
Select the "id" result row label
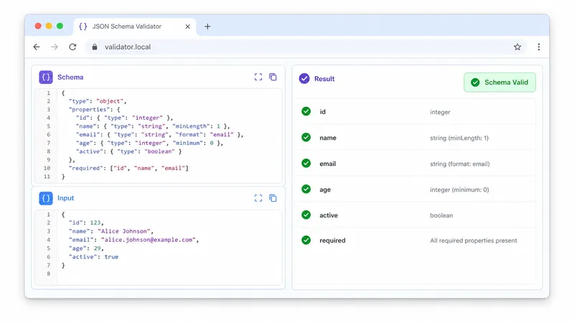click(x=322, y=112)
